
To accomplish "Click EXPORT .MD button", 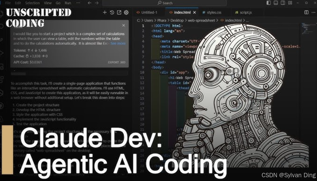I will [117, 62].
